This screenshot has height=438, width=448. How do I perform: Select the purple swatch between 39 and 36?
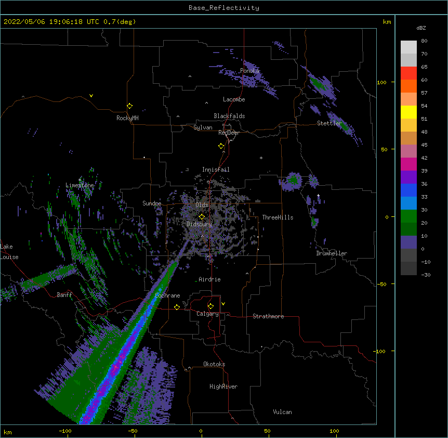(409, 177)
